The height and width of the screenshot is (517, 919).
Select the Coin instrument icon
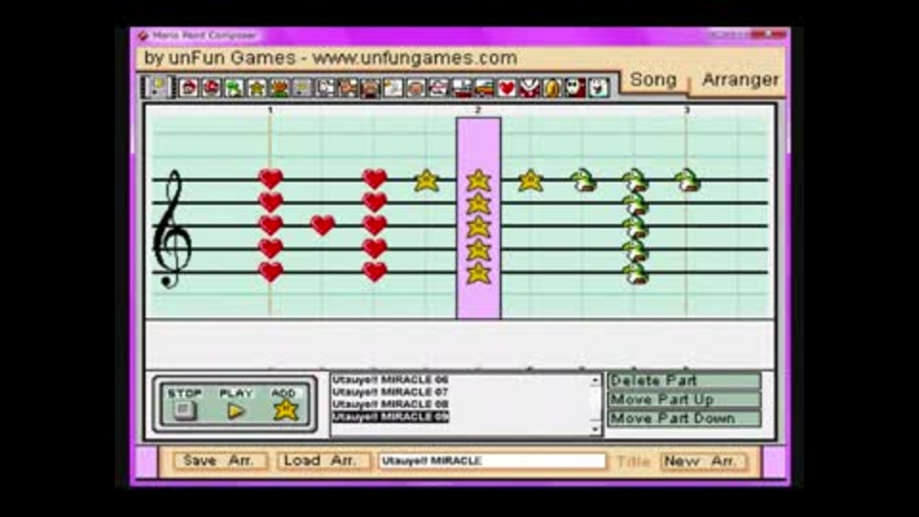click(x=552, y=88)
